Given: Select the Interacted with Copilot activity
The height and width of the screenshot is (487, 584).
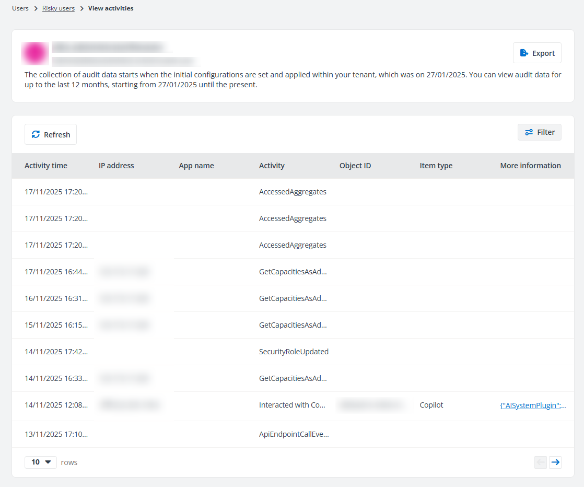Looking at the screenshot, I should pos(292,405).
